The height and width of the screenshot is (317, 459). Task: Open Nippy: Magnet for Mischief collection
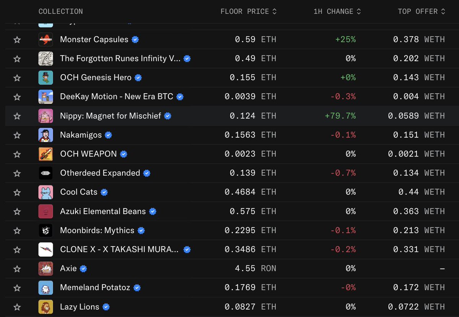(x=111, y=116)
